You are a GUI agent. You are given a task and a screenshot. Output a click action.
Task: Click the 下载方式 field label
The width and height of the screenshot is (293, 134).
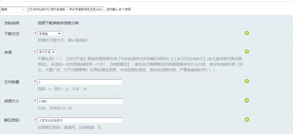click(x=12, y=34)
